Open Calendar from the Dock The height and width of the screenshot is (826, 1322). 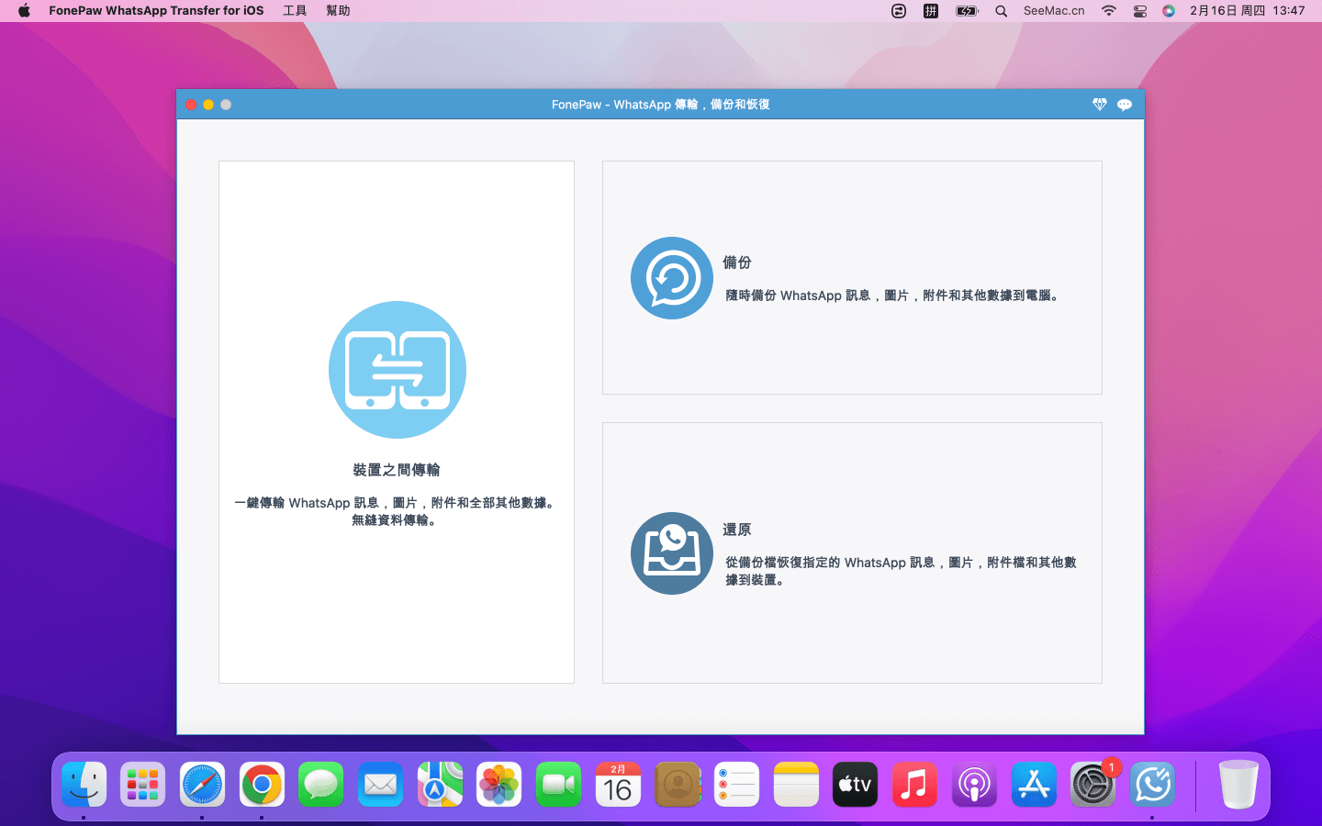[618, 785]
